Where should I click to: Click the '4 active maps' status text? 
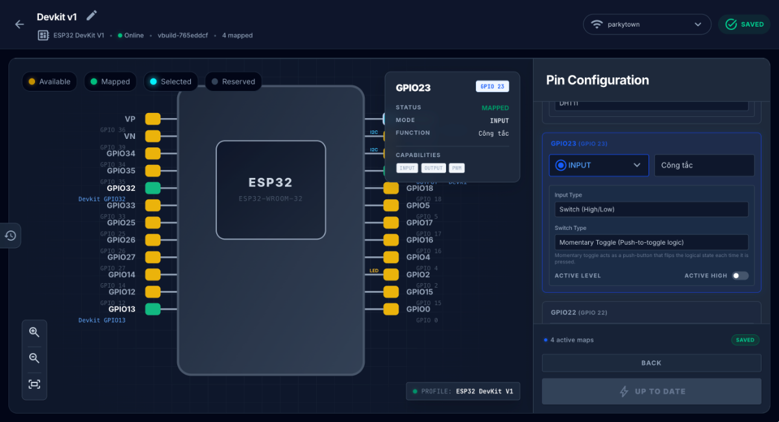point(572,340)
